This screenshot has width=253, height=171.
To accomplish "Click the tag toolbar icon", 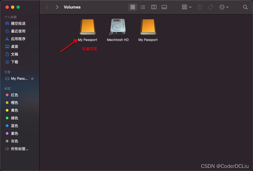I will pyautogui.click(x=210, y=7).
